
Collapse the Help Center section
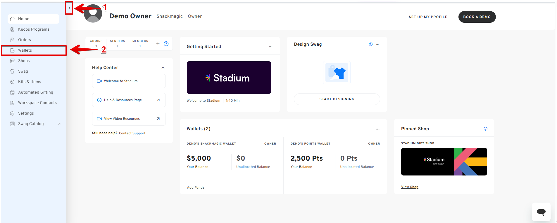tap(163, 68)
